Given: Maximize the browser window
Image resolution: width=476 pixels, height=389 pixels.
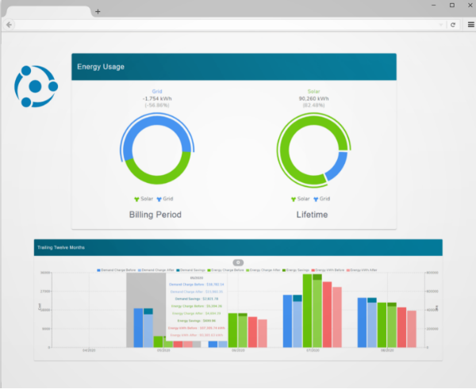Looking at the screenshot, I should tap(452, 6).
